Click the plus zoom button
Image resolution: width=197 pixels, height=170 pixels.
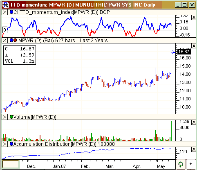pos(191,164)
